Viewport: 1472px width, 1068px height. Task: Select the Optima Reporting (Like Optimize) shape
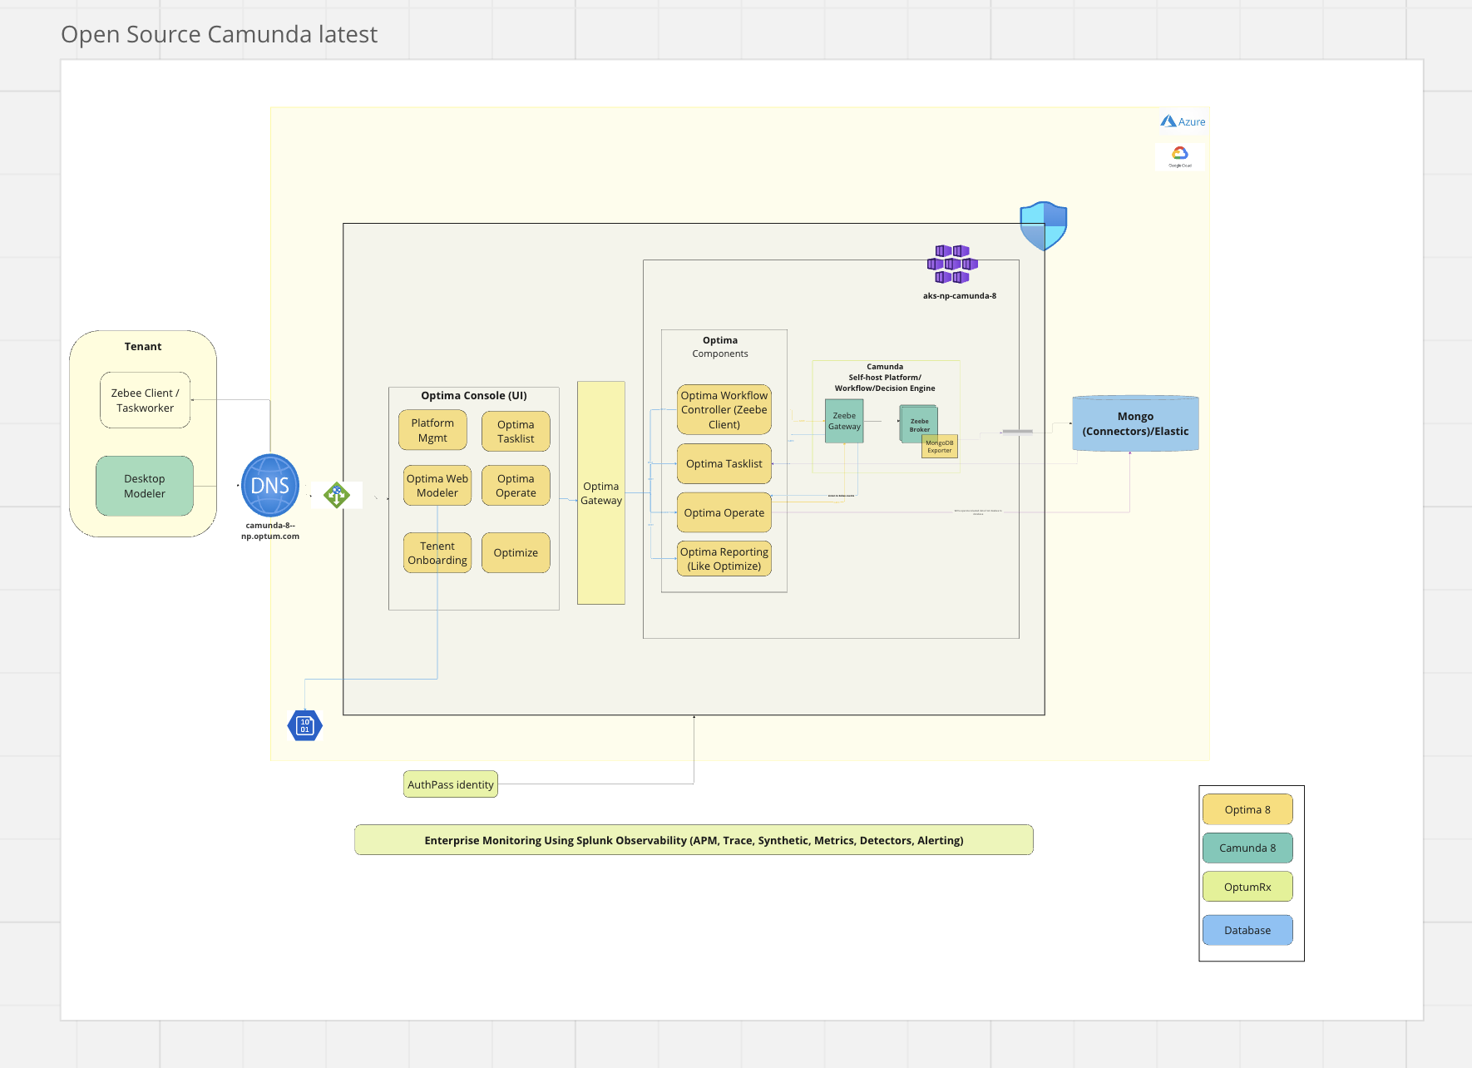click(724, 559)
